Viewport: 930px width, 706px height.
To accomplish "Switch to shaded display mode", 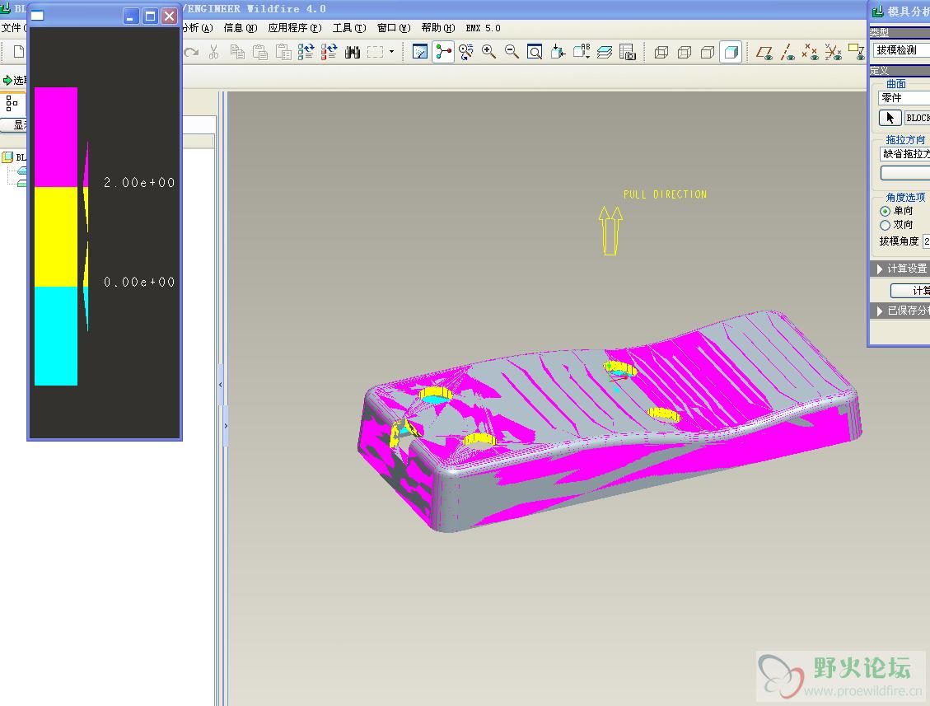I will (731, 52).
